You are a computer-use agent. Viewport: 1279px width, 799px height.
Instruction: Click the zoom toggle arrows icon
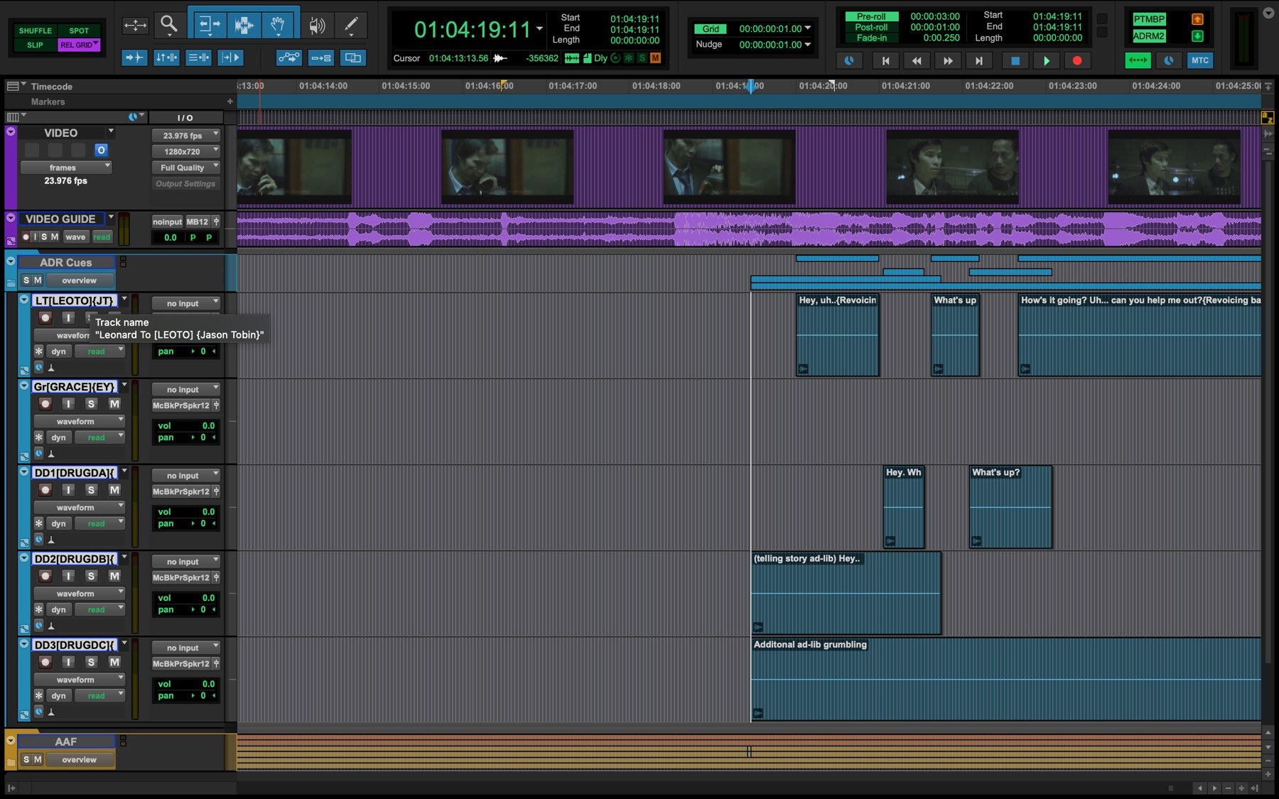coord(135,26)
